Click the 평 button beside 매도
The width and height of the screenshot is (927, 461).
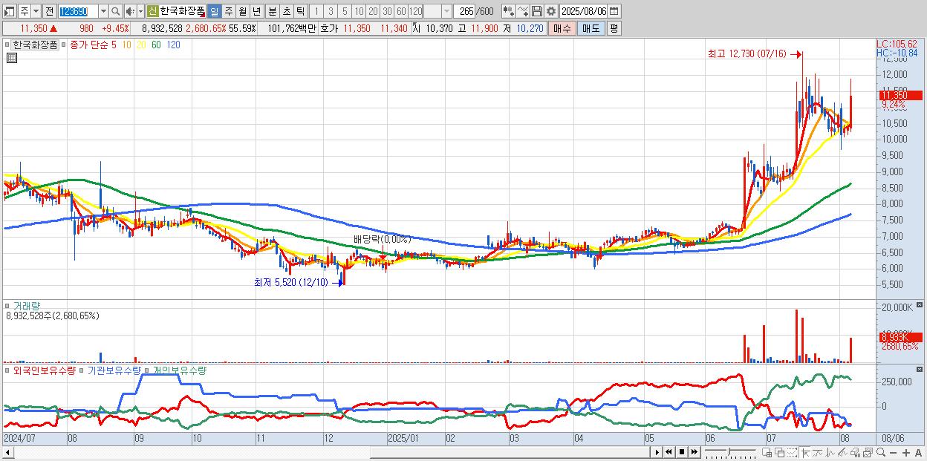(x=614, y=28)
